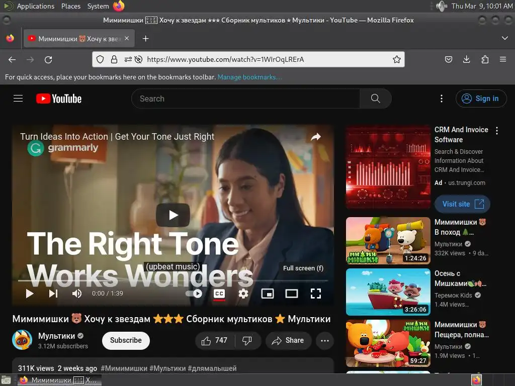Open the Мультики channel name below video
Image resolution: width=515 pixels, height=386 pixels.
point(56,336)
